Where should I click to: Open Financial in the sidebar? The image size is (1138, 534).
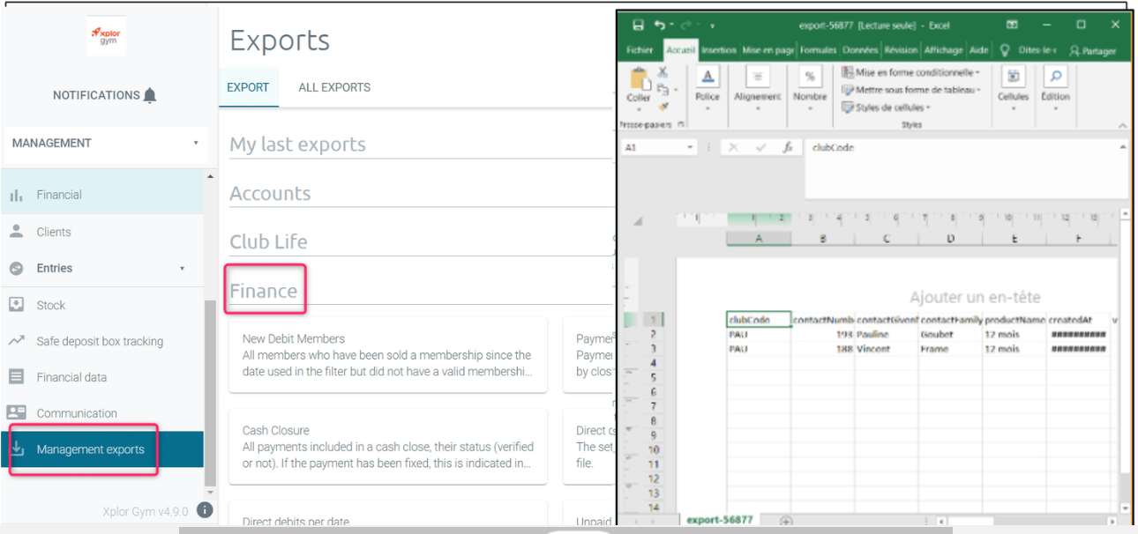pyautogui.click(x=101, y=195)
